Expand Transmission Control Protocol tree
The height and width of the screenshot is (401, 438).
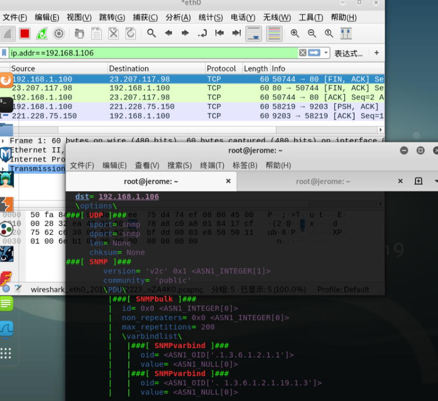3,169
